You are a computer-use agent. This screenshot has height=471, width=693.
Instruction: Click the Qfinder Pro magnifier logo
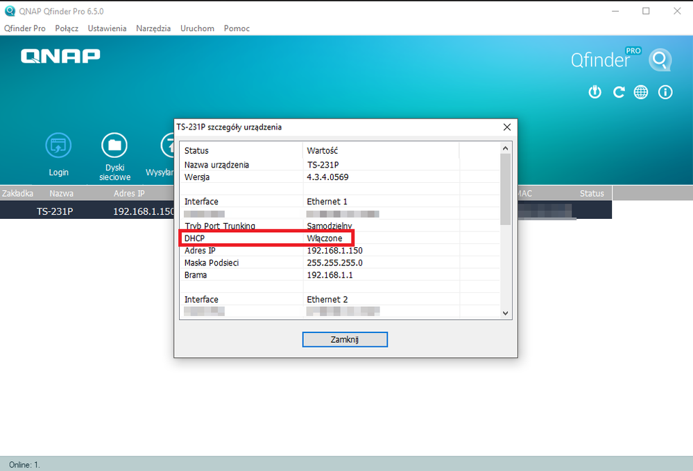(x=660, y=60)
